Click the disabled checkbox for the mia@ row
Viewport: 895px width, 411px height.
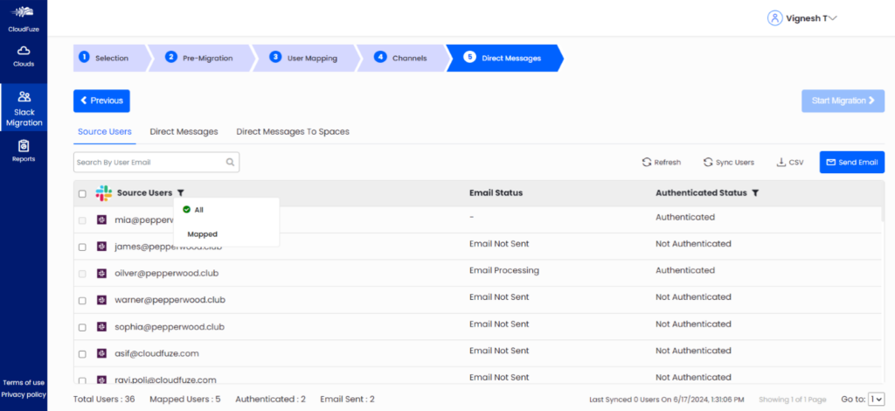(x=82, y=220)
